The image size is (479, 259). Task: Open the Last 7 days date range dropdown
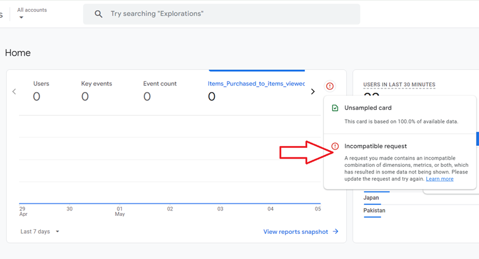(x=40, y=231)
